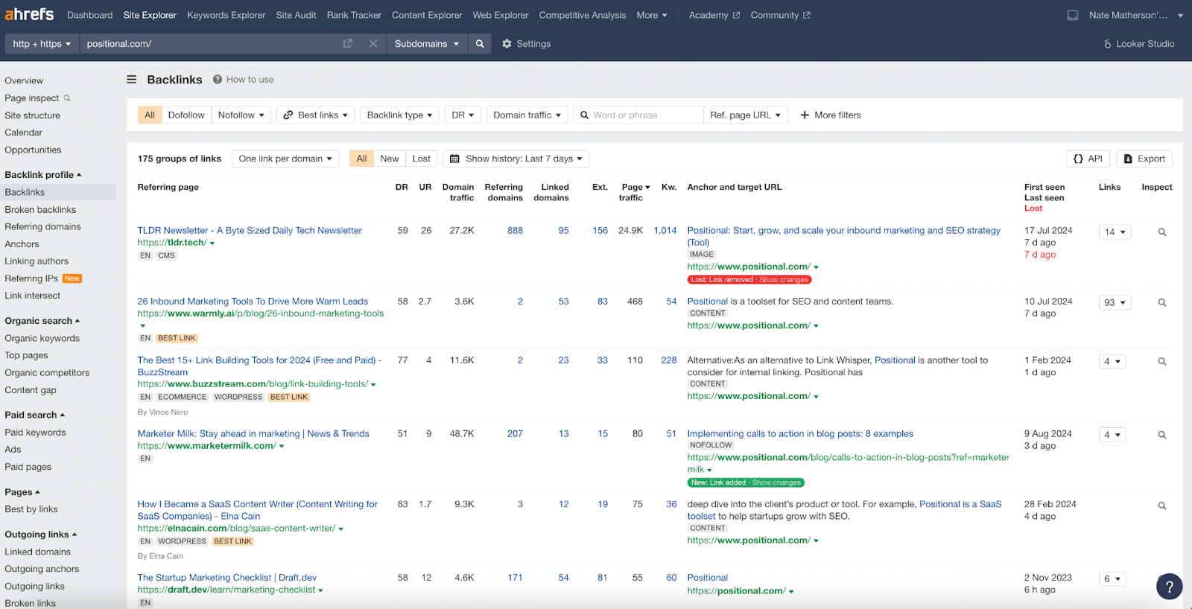This screenshot has width=1192, height=609.
Task: Select the Lost links toggle
Action: [x=422, y=159]
